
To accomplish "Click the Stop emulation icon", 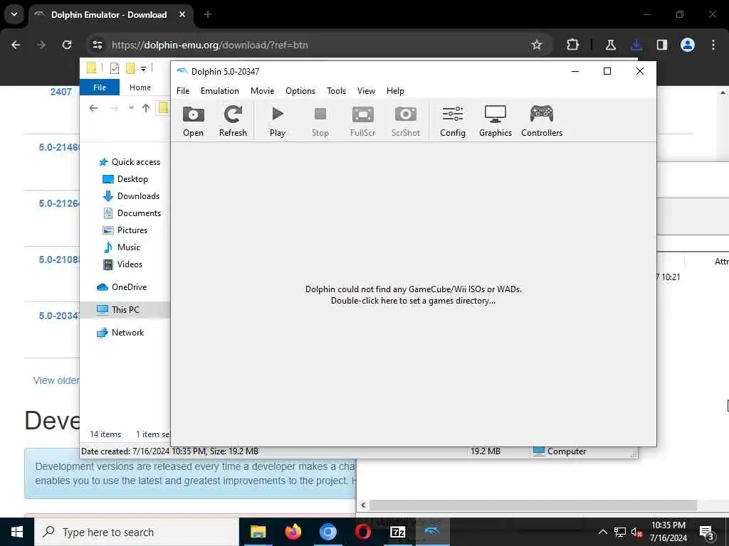I will (x=320, y=121).
